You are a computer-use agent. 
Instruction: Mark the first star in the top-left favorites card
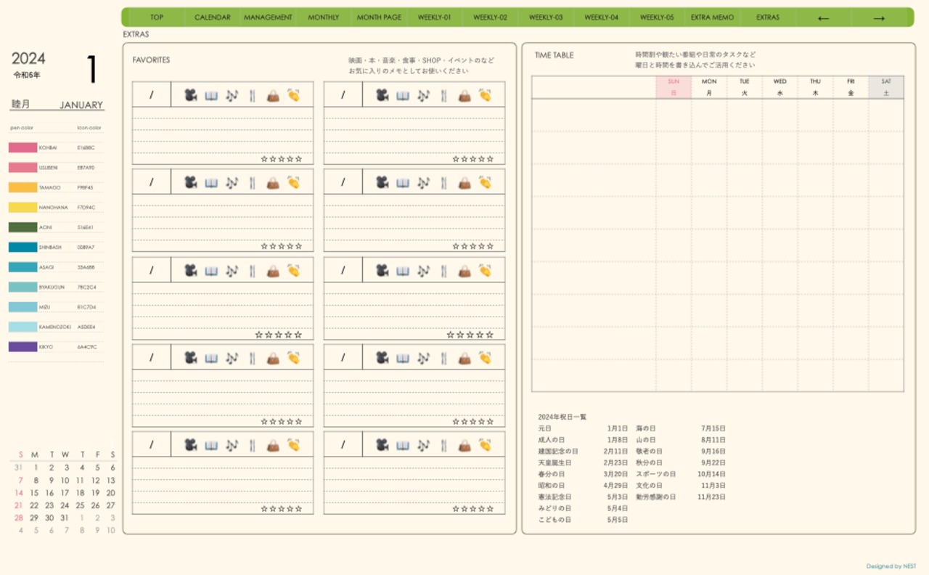(x=264, y=158)
